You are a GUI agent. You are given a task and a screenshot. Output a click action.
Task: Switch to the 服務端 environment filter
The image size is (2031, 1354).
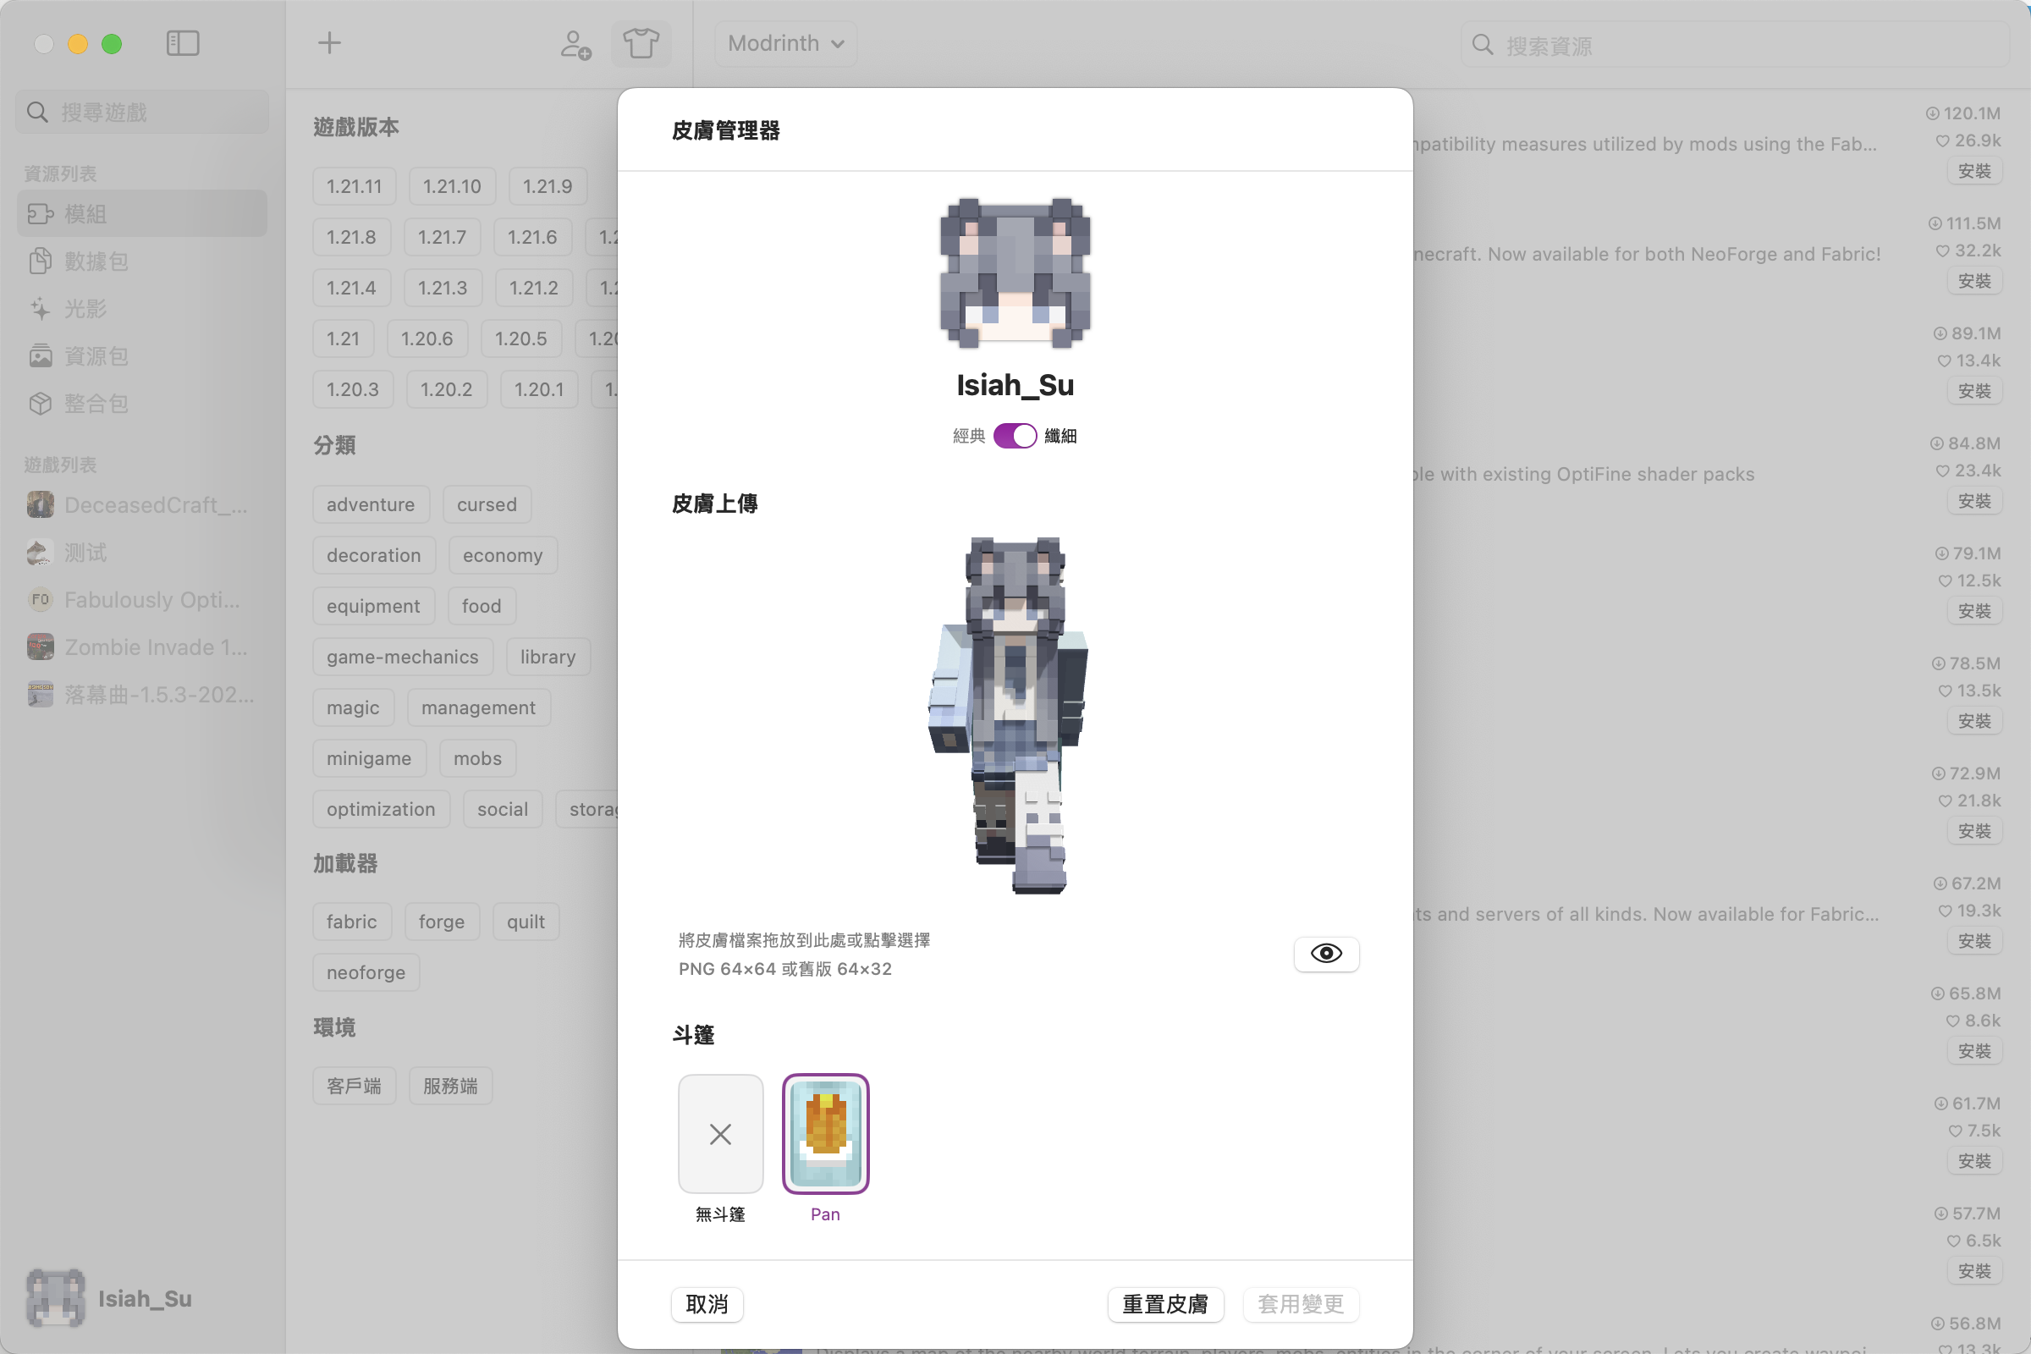(x=450, y=1086)
